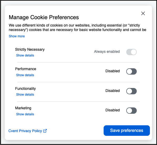Expand the description with Show more
Screen dimensions: 157x145
[17, 36]
